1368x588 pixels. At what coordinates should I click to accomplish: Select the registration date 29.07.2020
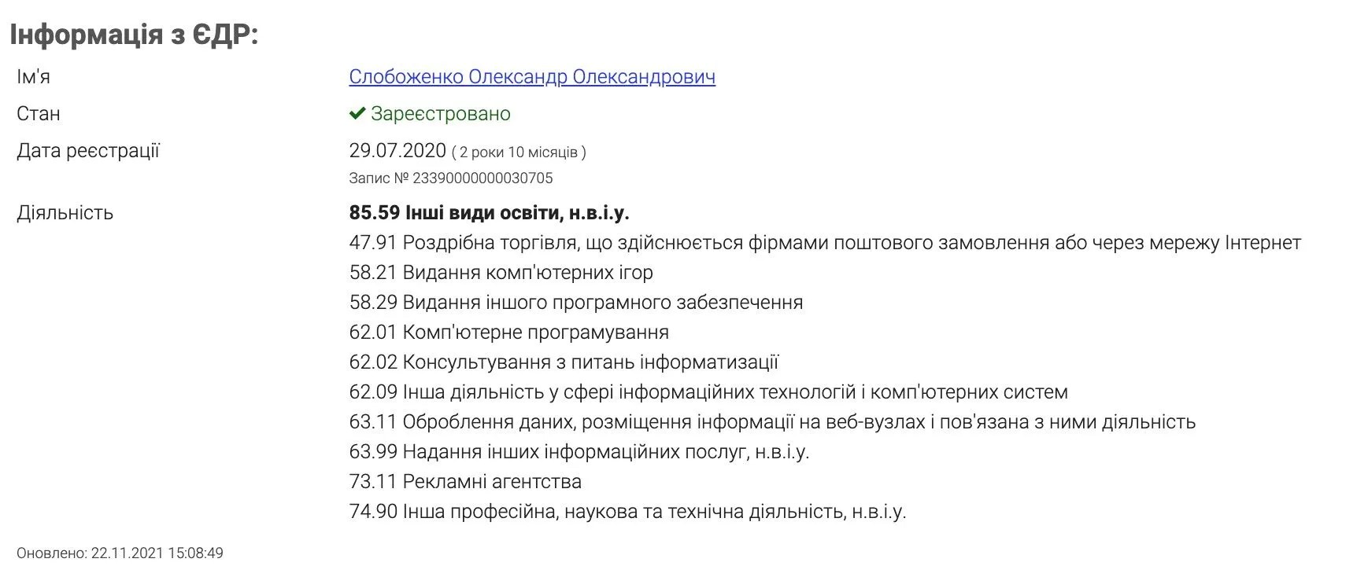click(397, 150)
